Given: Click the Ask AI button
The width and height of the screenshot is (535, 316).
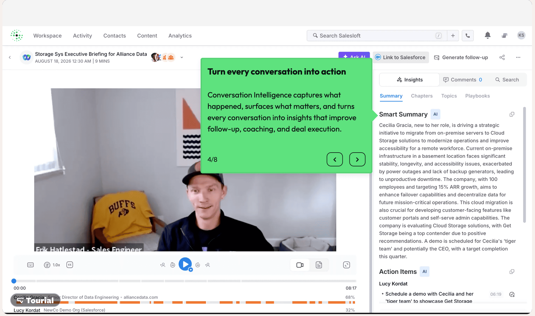Looking at the screenshot, I should (354, 55).
